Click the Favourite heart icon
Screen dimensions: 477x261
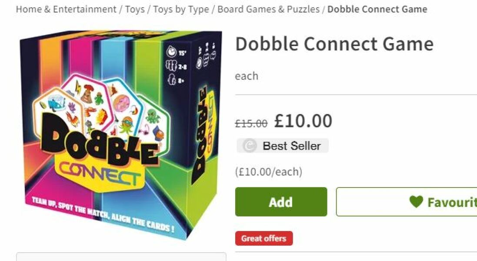point(416,201)
